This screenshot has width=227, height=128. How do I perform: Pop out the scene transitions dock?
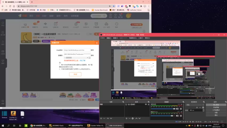(204, 102)
